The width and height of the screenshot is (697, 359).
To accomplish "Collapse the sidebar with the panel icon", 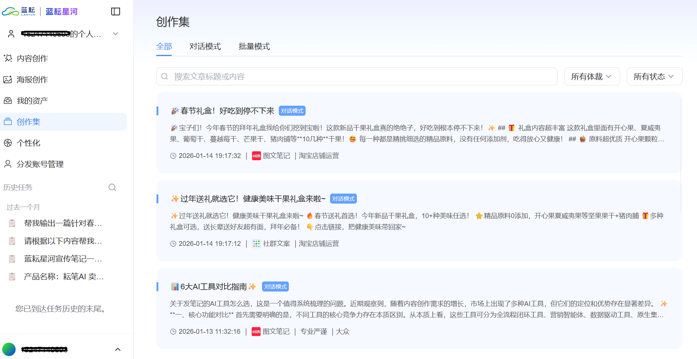I will (116, 11).
